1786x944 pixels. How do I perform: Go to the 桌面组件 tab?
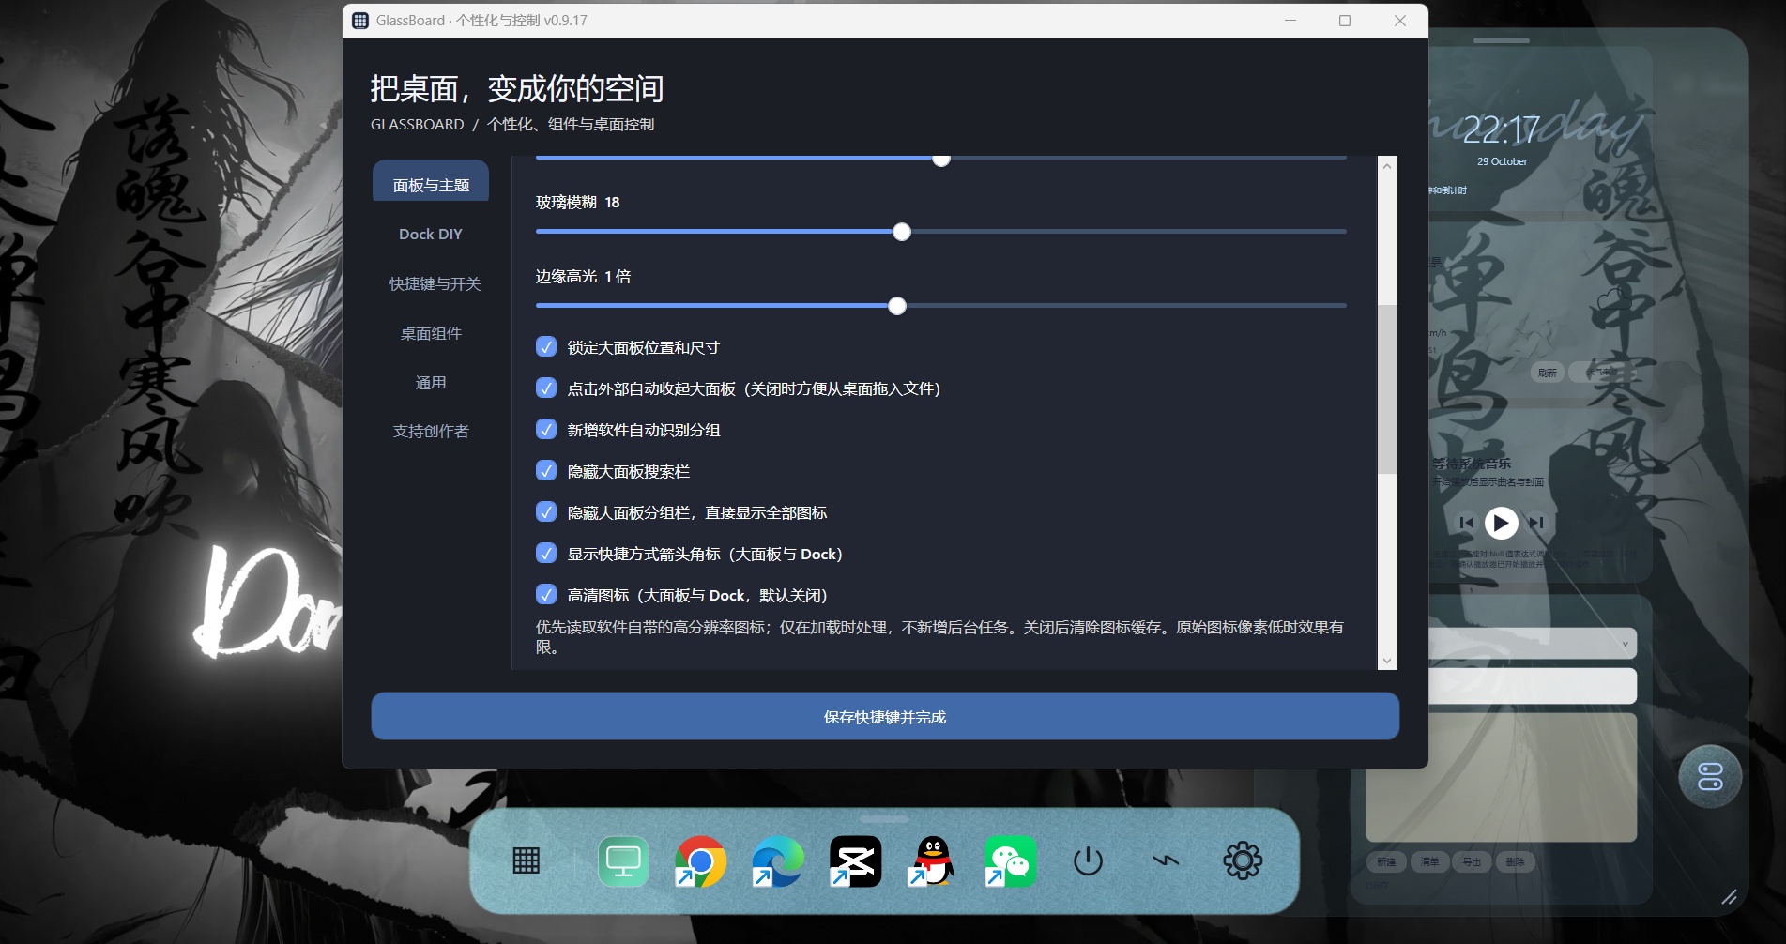(431, 333)
